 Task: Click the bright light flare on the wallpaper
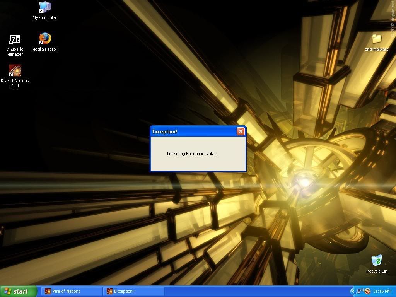pos(304,182)
